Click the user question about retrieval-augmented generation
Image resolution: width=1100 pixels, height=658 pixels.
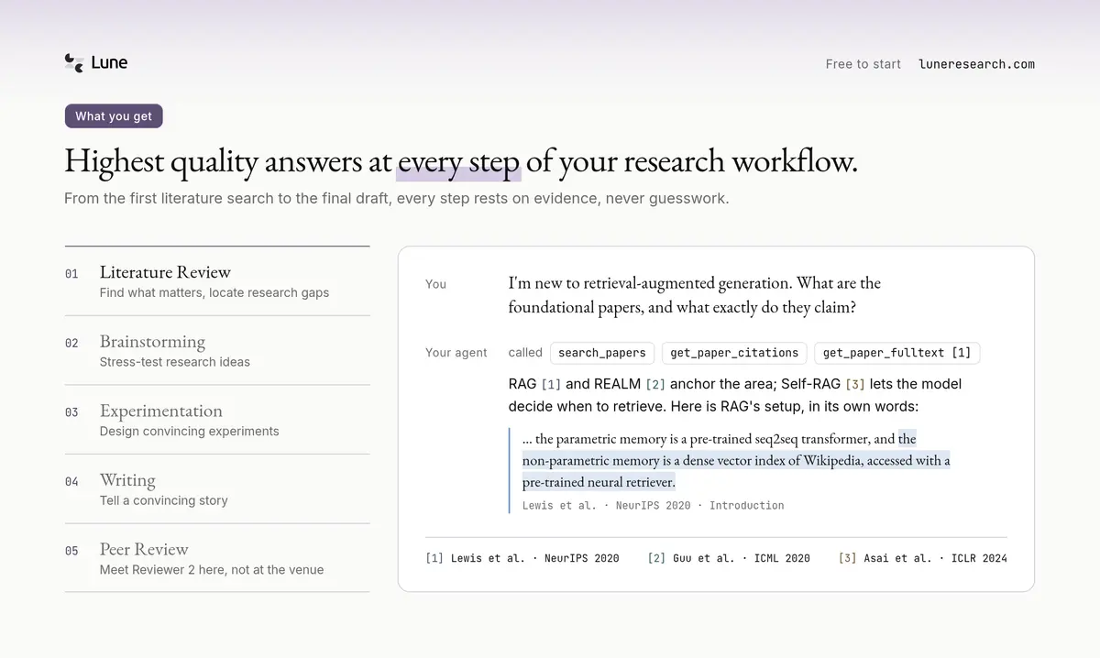[x=695, y=295]
